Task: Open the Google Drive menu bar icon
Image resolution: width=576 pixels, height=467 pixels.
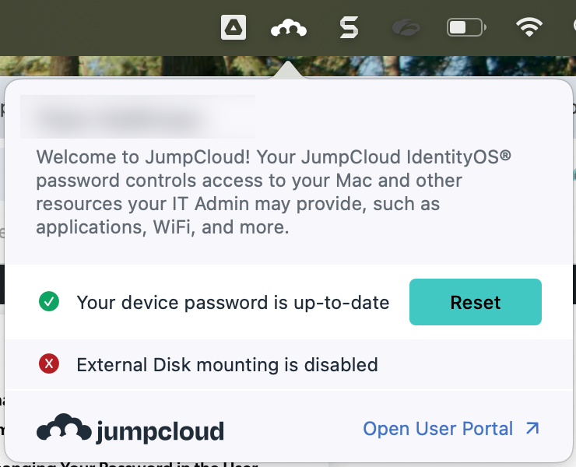Action: point(233,29)
